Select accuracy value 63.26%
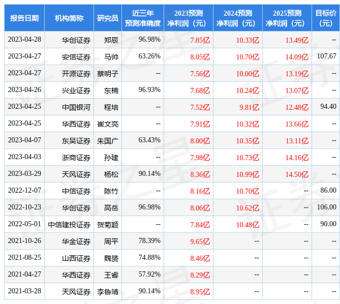This screenshot has width=340, height=304. (x=149, y=56)
